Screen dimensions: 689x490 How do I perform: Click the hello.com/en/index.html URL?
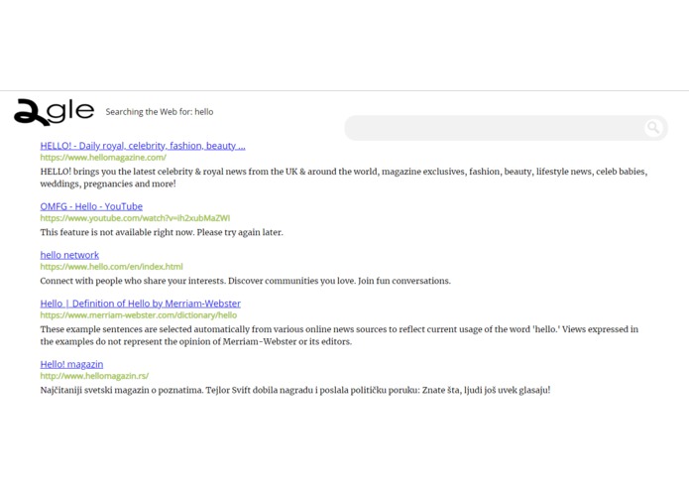pyautogui.click(x=112, y=266)
